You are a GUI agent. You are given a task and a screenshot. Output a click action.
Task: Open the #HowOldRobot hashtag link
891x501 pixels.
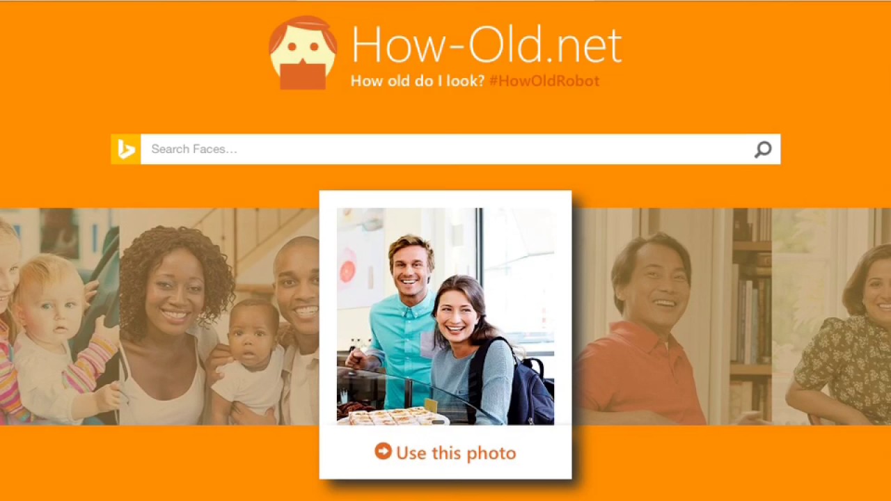coord(544,81)
